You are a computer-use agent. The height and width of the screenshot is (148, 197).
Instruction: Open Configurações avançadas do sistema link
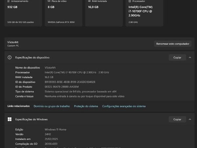(124, 106)
